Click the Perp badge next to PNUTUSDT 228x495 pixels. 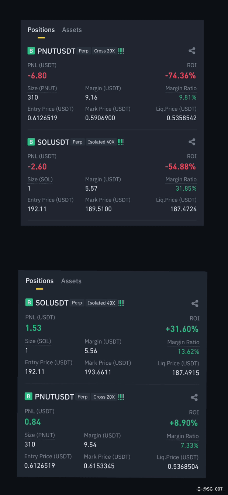pos(83,51)
